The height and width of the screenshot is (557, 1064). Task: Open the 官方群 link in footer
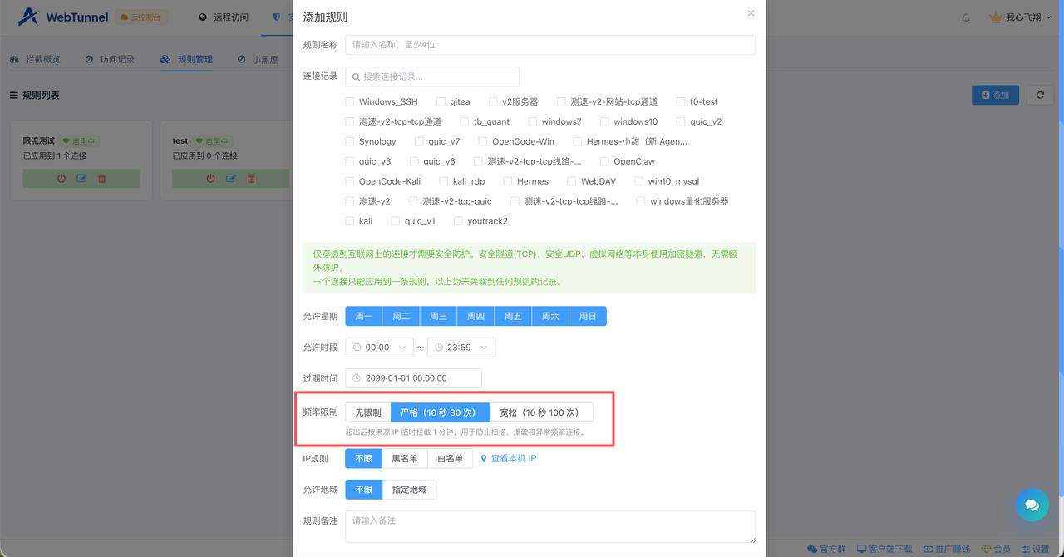[826, 549]
